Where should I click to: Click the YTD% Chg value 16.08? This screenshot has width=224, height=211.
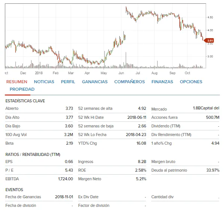[141, 143]
